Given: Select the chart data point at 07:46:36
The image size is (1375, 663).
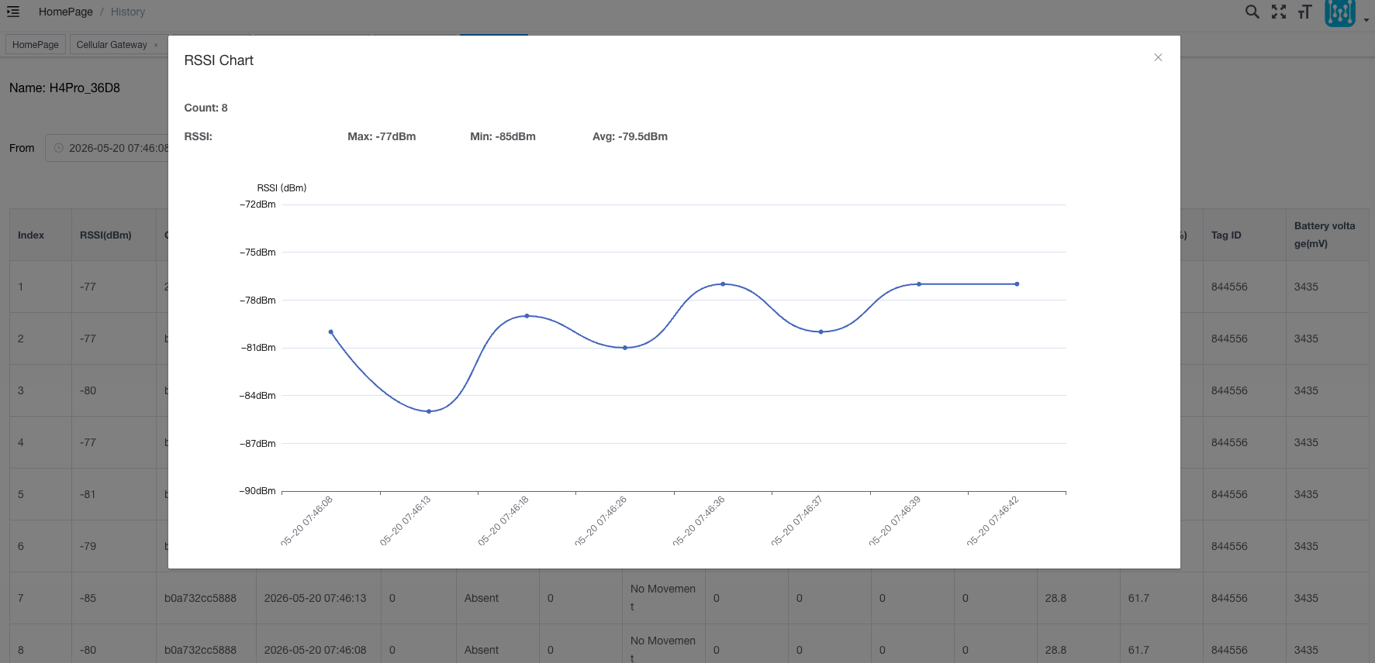Looking at the screenshot, I should tap(723, 284).
